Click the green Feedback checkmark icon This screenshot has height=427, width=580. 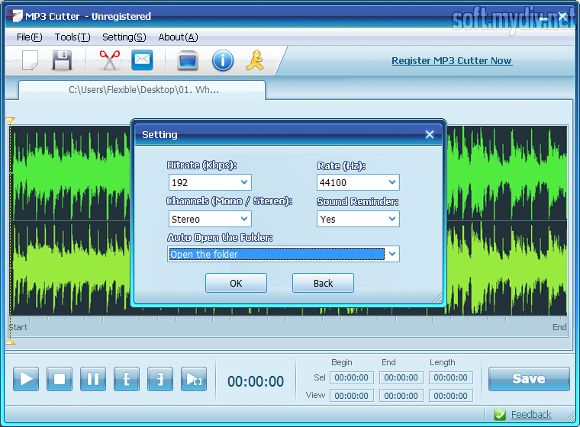click(x=500, y=415)
